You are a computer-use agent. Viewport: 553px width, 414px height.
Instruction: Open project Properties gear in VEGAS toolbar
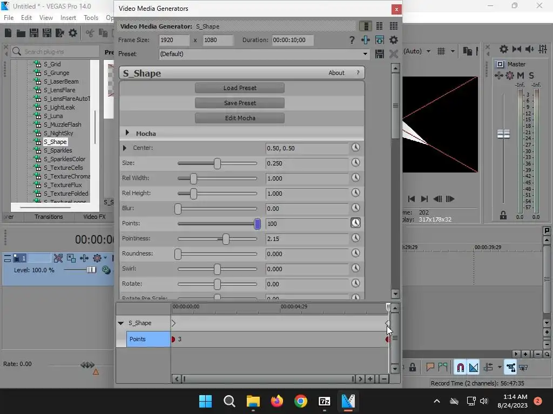73,33
